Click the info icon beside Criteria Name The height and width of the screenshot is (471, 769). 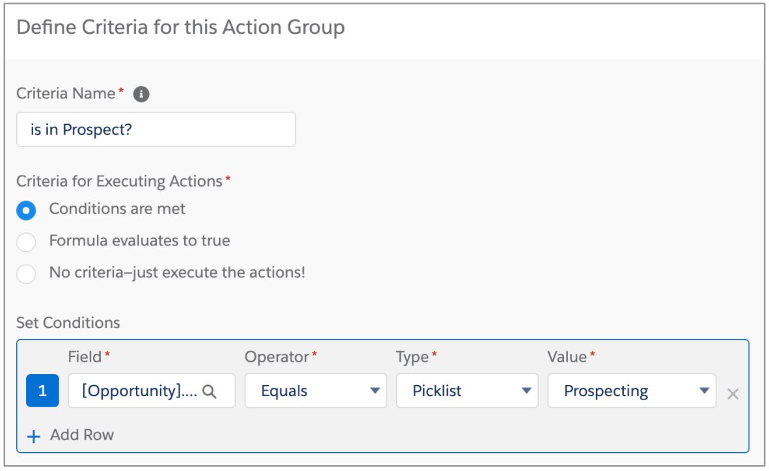141,94
